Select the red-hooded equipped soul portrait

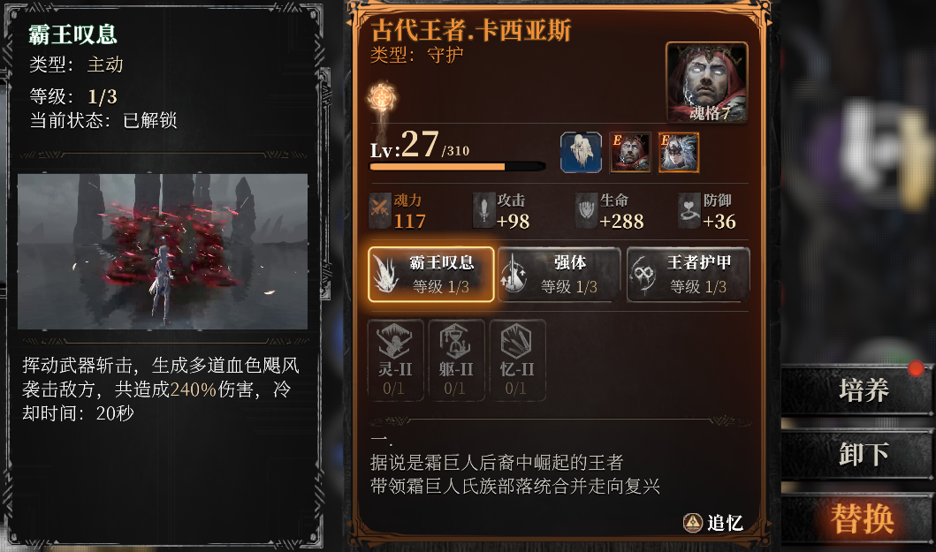630,152
